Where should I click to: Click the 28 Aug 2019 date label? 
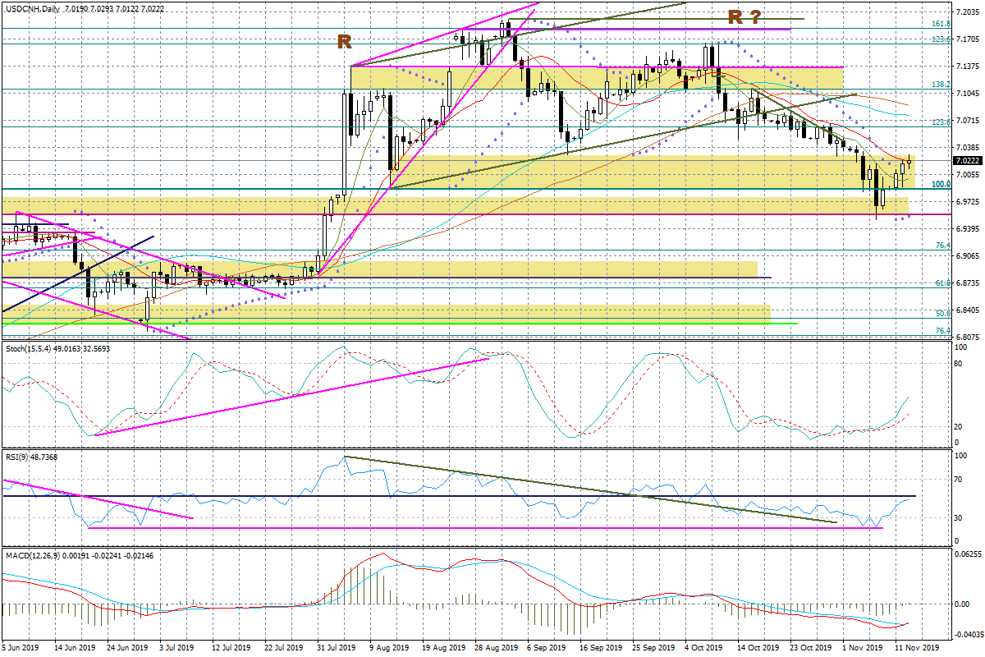tap(496, 649)
